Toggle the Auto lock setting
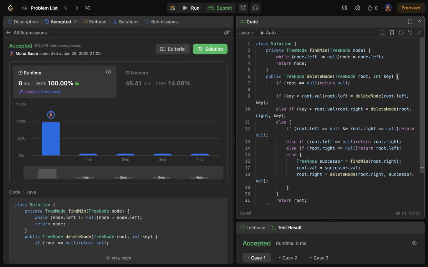 point(268,33)
